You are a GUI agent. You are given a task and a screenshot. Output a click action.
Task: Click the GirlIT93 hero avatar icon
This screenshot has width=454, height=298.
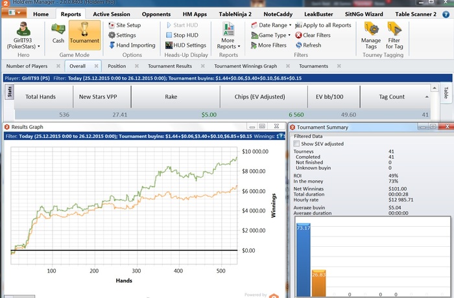pos(23,29)
